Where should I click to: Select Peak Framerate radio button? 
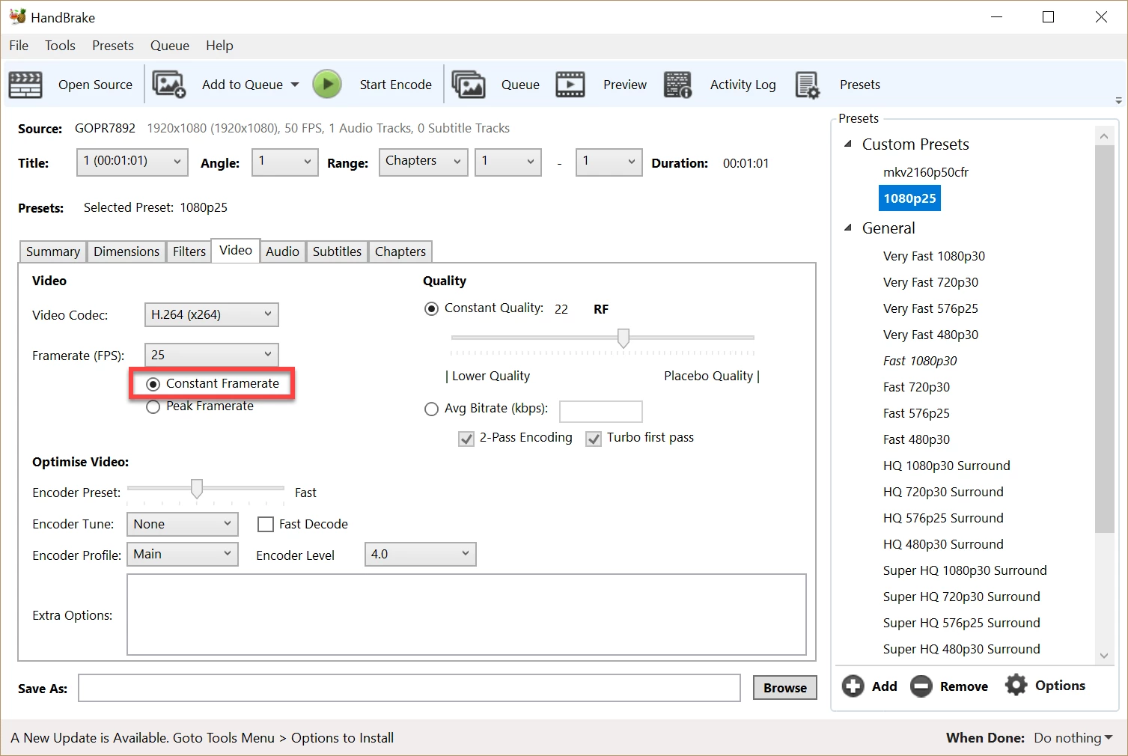(x=153, y=406)
